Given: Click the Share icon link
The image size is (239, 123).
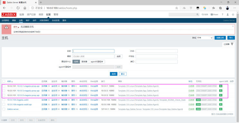Looking at the screenshot, I should 214,15.
